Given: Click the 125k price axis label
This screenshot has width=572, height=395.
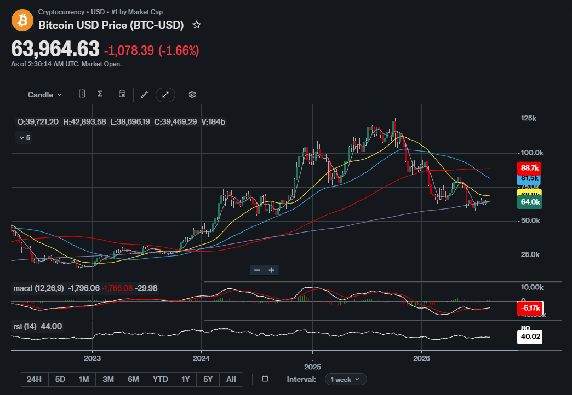Looking at the screenshot, I should coord(529,118).
